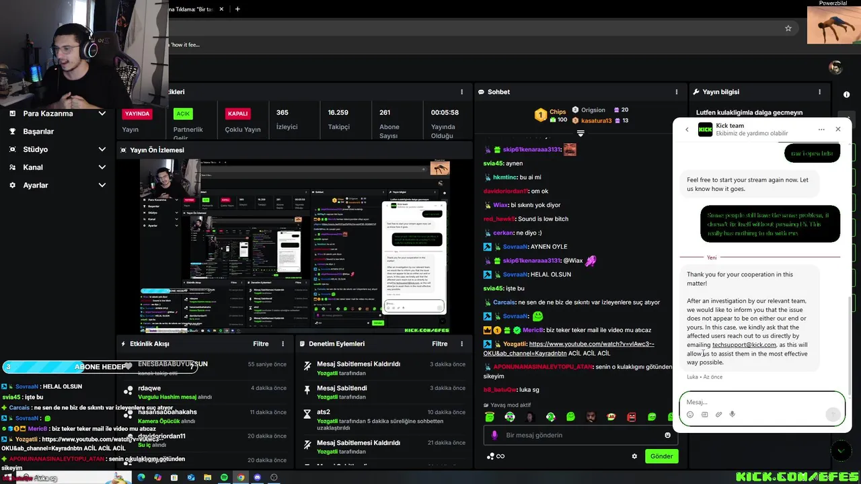Click username cerkan in chat
861x484 pixels.
503,233
